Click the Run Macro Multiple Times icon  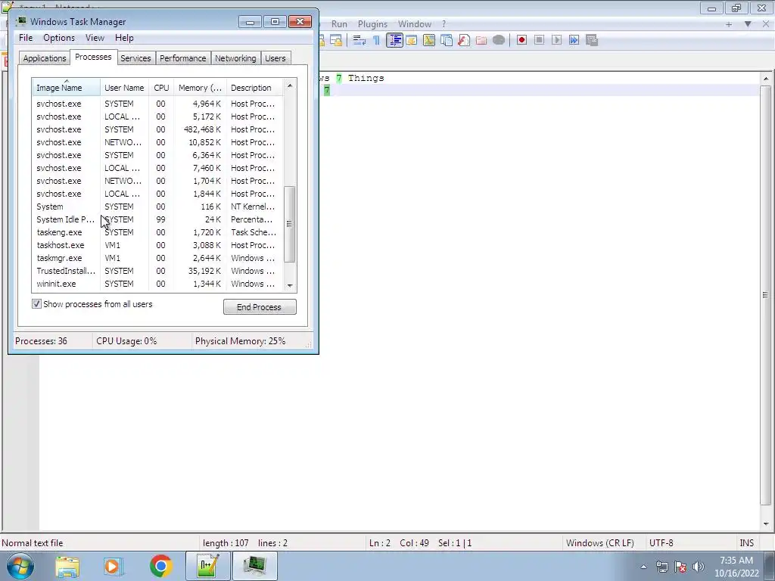pos(574,41)
